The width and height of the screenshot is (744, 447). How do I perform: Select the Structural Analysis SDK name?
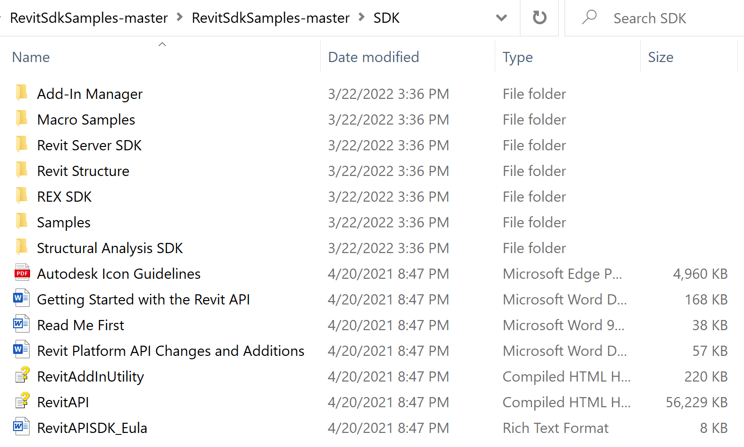click(110, 248)
